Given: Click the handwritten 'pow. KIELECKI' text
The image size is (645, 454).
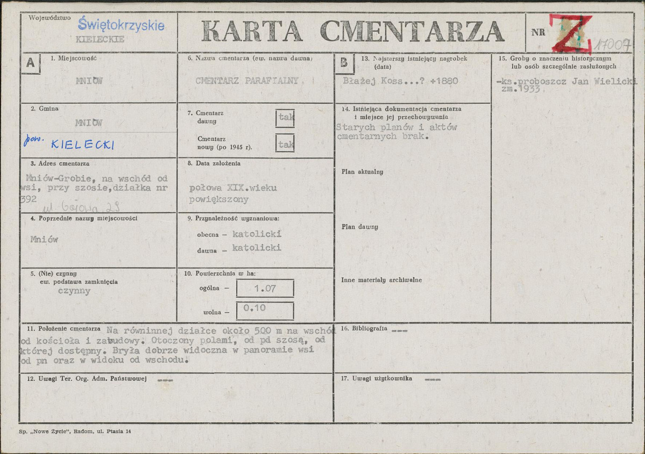Looking at the screenshot, I should point(69,142).
